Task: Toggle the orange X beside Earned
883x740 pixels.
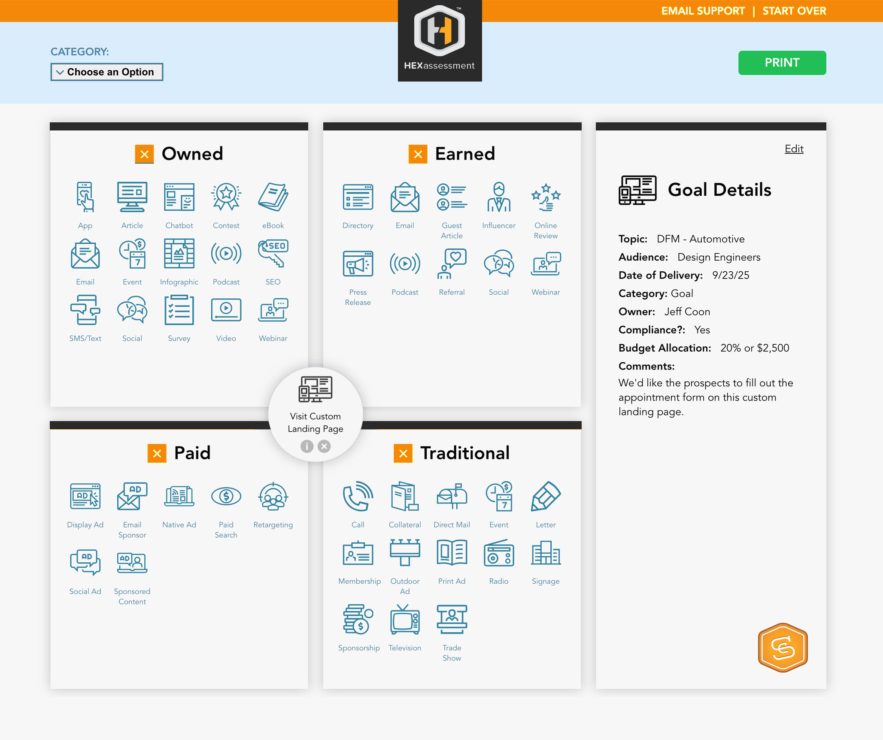Action: click(418, 154)
